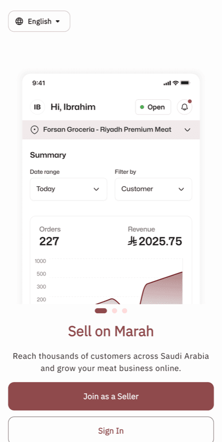Click the 9:41 clock text
The image size is (222, 442).
click(39, 83)
